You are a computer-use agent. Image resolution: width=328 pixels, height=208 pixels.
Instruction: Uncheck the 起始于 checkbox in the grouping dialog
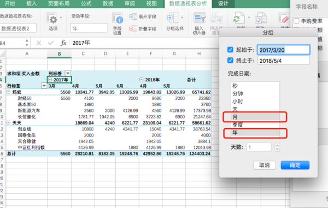point(230,50)
